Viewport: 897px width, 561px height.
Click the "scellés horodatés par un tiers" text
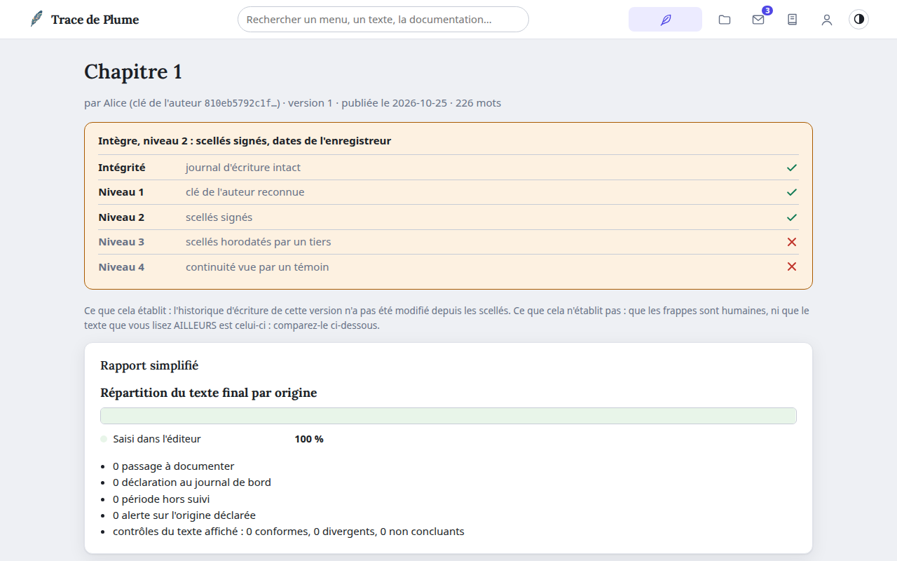point(259,242)
